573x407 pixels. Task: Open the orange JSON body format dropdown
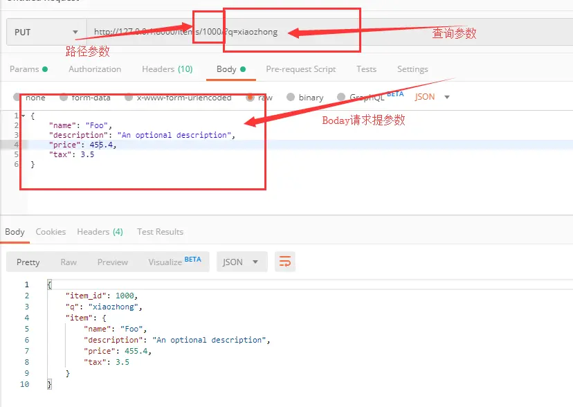pyautogui.click(x=432, y=97)
